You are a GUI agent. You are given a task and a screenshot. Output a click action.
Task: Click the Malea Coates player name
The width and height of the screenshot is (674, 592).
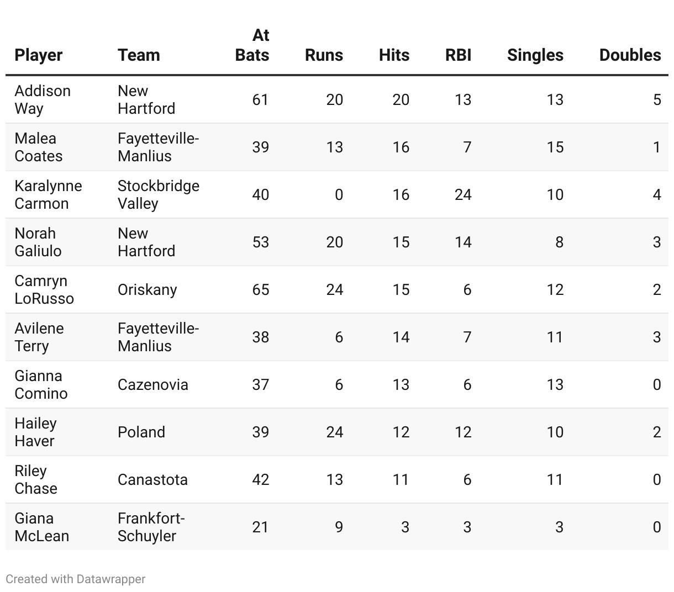point(39,147)
